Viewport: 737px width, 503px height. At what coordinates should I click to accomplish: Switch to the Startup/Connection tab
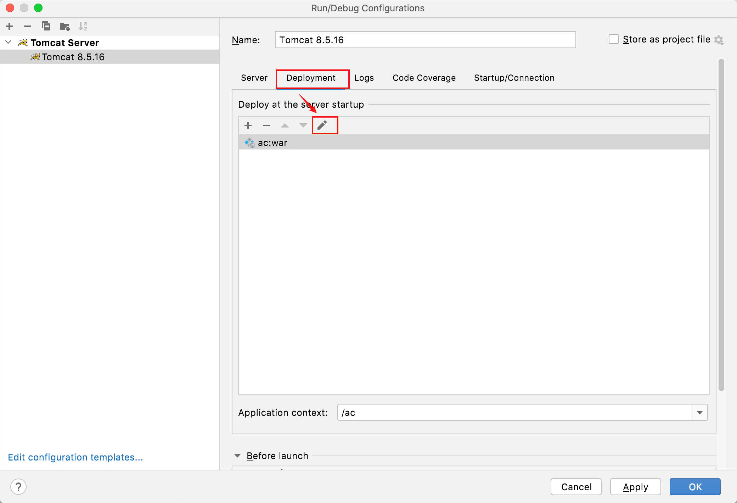514,78
